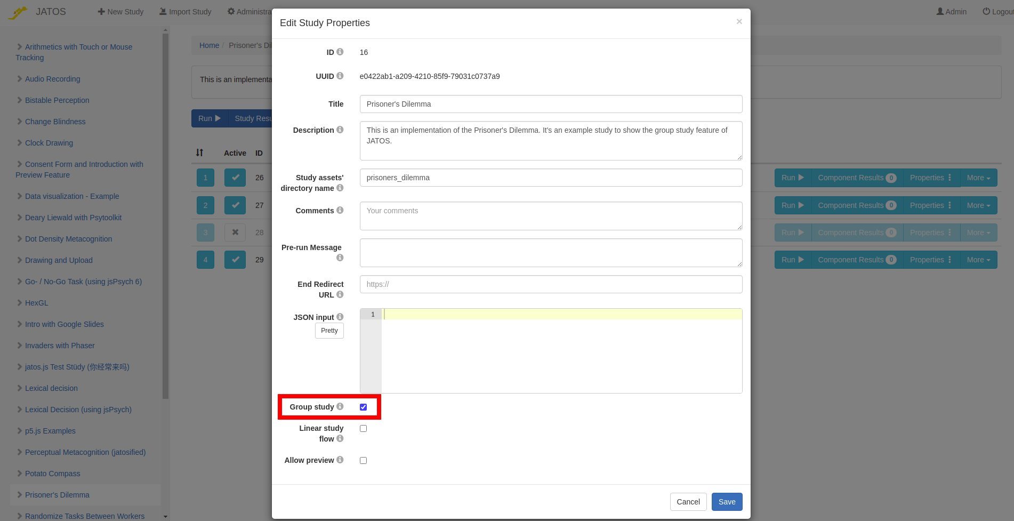Screen dimensions: 1014x521
Task: Click the Group study info icon
Action: (x=340, y=406)
